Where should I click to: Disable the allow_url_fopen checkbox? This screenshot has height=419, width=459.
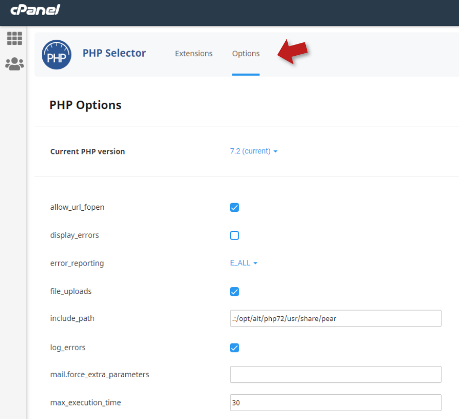(x=235, y=208)
